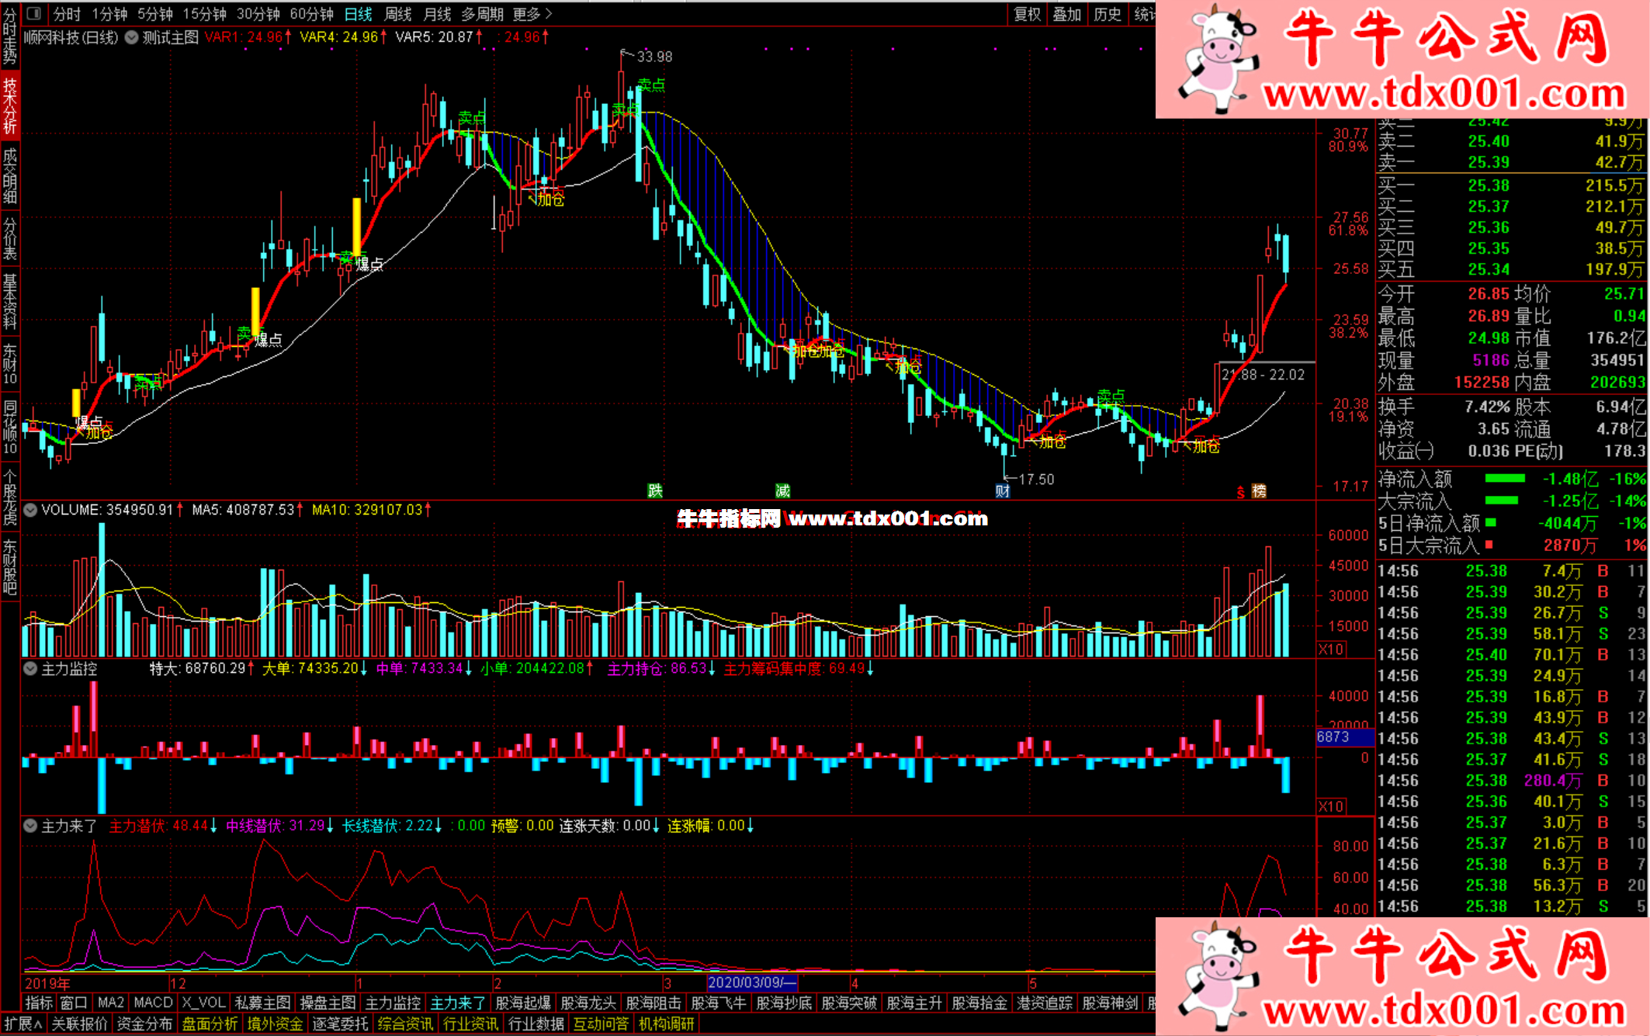Toggle the 主力来了 panel round arrow

(x=30, y=826)
